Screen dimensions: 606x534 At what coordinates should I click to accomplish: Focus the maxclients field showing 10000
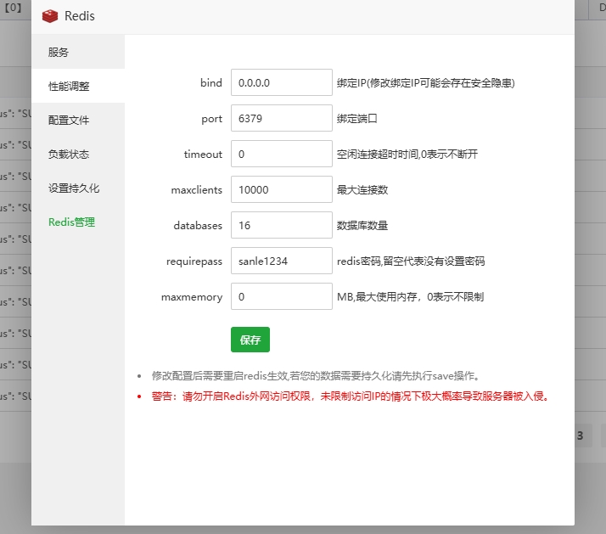(282, 189)
